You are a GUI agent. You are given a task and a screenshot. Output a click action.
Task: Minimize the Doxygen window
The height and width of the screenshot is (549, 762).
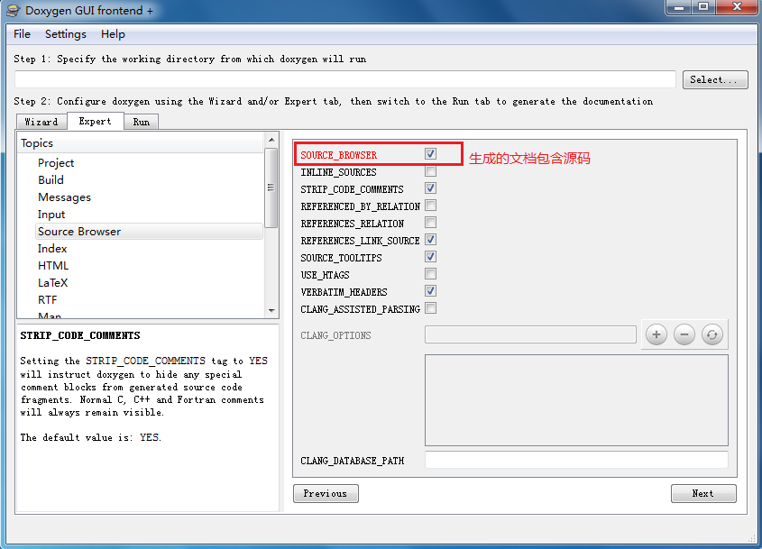pyautogui.click(x=679, y=7)
